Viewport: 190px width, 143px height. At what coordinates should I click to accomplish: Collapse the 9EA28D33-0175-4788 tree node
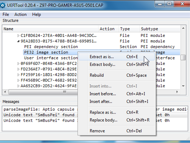(18, 41)
